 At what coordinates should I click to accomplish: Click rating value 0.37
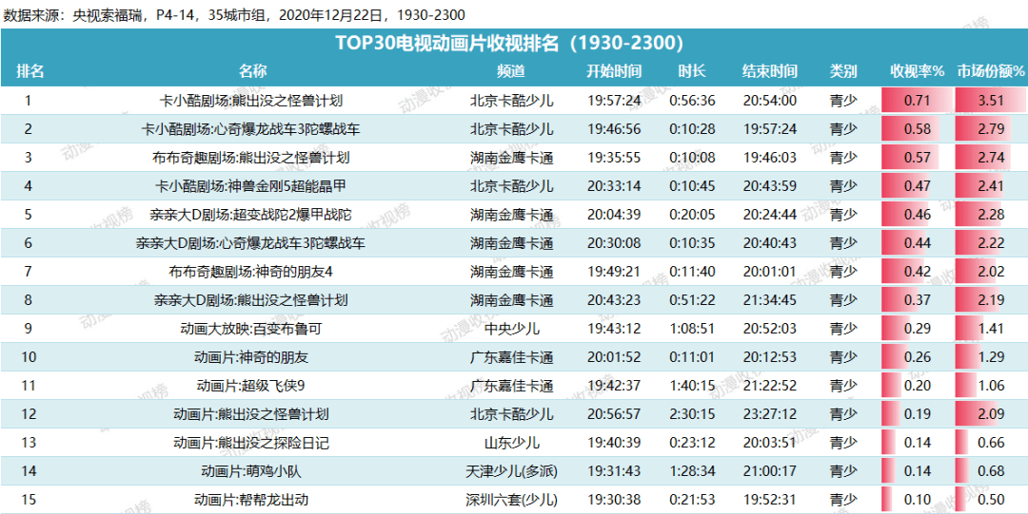[917, 300]
